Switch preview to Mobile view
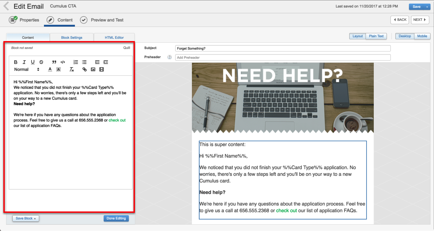This screenshot has height=231, width=434. point(422,36)
